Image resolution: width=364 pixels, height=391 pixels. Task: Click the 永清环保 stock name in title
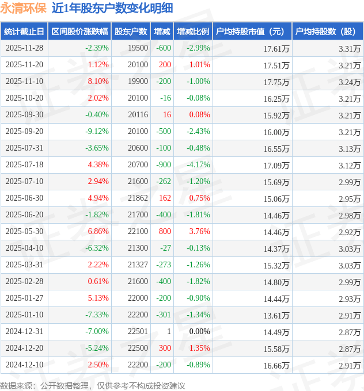[23, 8]
